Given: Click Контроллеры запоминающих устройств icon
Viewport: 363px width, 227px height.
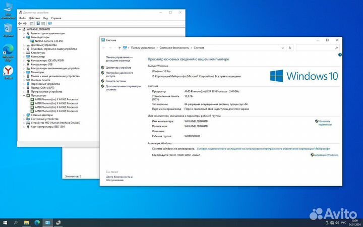Looking at the screenshot, I should click(28, 68).
